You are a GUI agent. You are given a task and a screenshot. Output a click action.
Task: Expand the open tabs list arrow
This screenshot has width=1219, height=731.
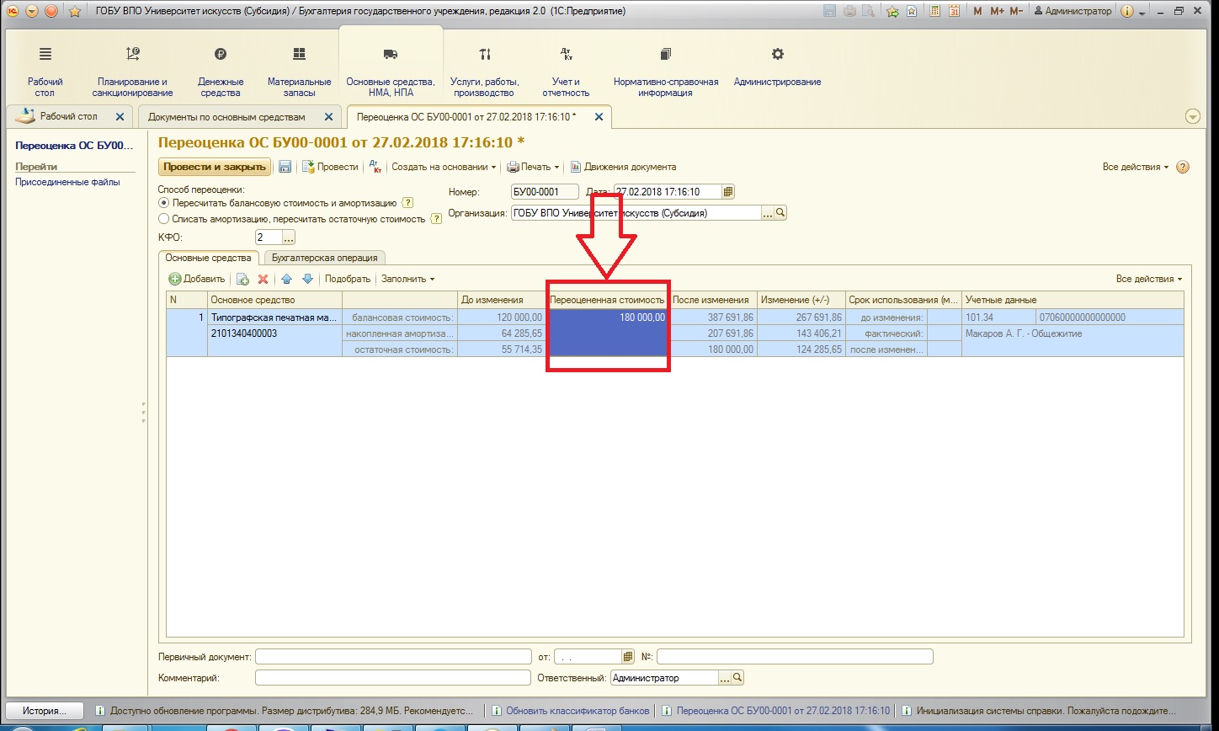(x=1193, y=117)
